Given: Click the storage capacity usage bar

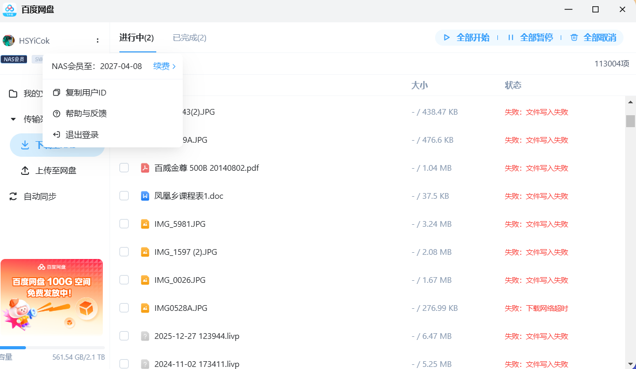Looking at the screenshot, I should click(x=52, y=348).
